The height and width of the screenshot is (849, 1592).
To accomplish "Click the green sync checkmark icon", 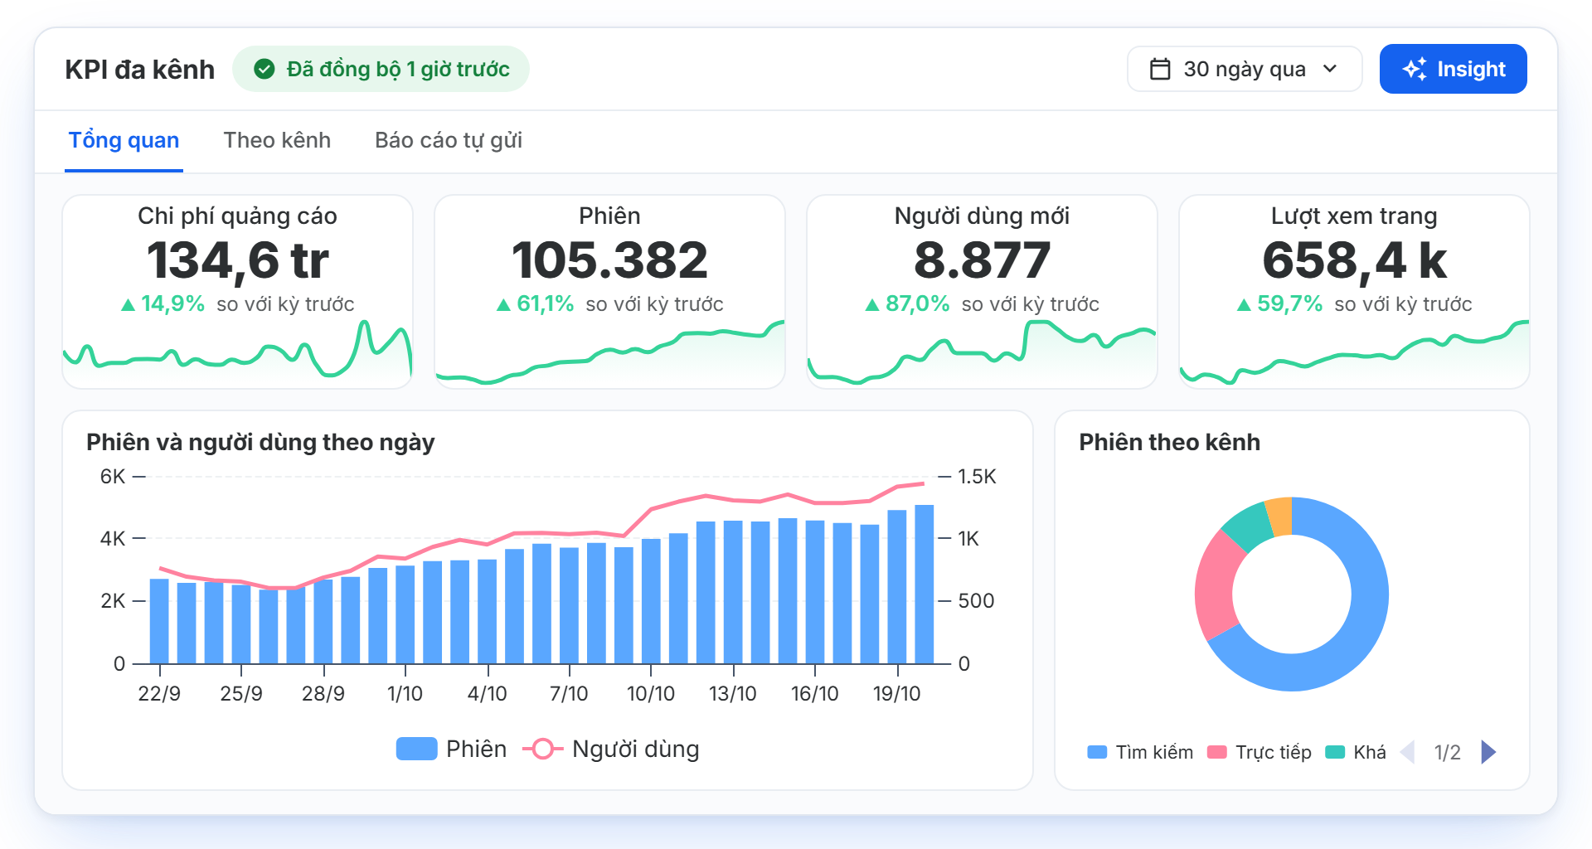I will point(265,69).
